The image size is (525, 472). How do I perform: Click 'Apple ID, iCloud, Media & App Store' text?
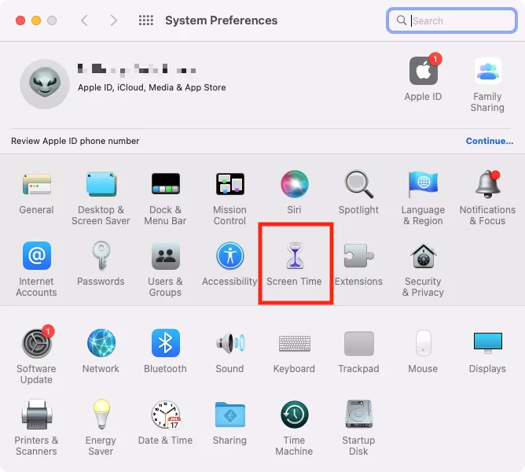tap(152, 87)
